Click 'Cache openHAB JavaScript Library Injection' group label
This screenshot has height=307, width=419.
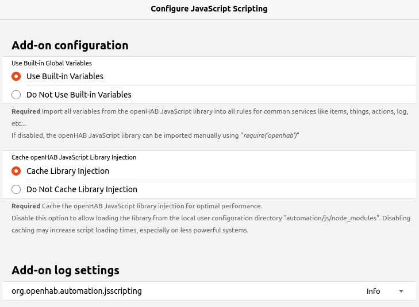click(74, 157)
